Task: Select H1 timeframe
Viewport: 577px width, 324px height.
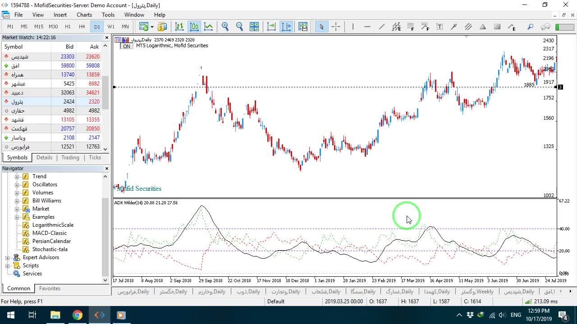Action: tap(68, 27)
